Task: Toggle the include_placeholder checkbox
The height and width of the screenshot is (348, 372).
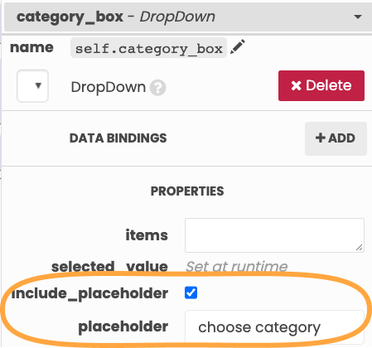Action: coord(191,292)
